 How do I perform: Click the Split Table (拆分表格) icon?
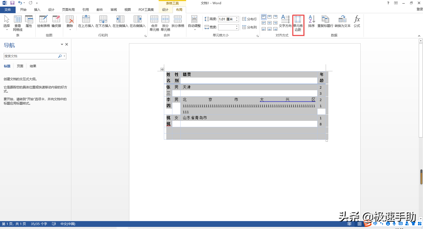[178, 22]
